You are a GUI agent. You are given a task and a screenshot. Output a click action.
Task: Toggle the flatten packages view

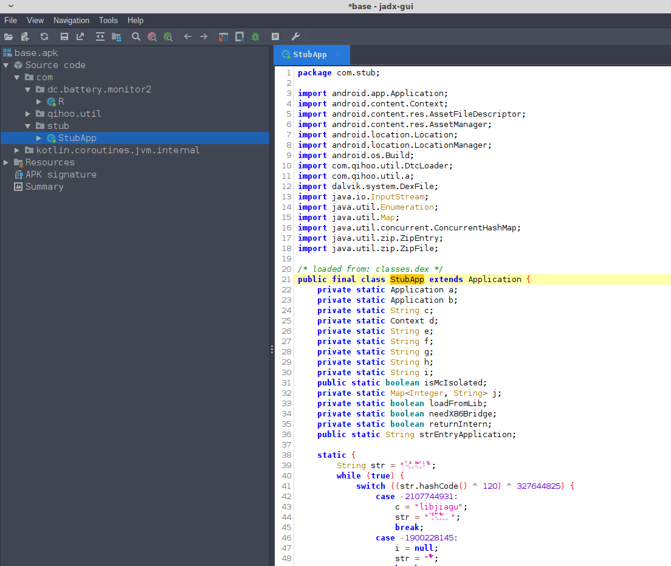(116, 36)
